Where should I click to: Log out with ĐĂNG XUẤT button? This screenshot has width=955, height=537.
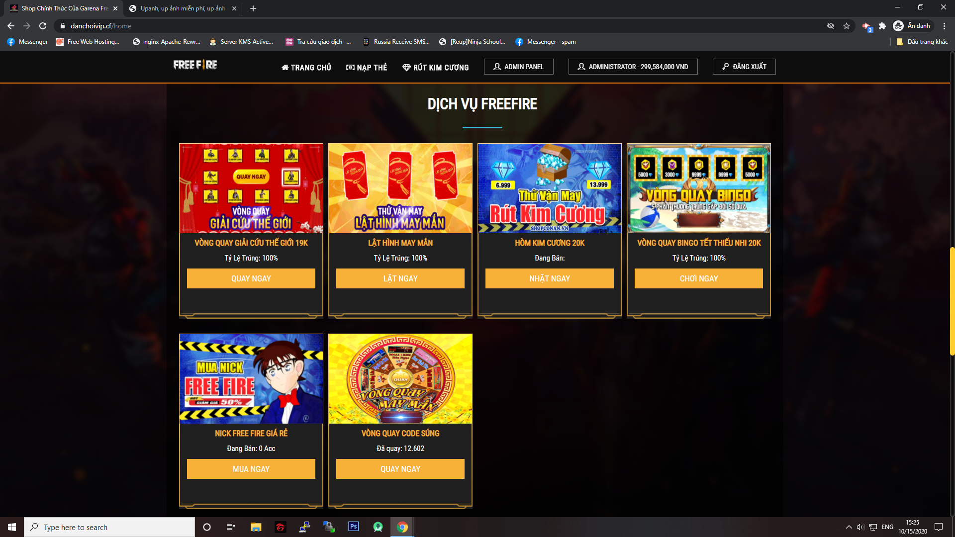coord(744,67)
